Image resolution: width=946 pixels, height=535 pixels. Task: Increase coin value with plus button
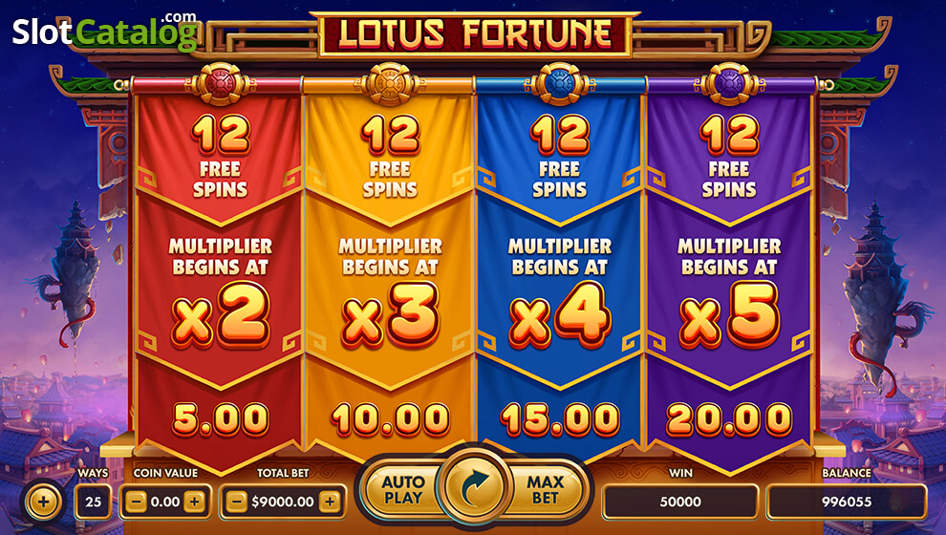(194, 502)
